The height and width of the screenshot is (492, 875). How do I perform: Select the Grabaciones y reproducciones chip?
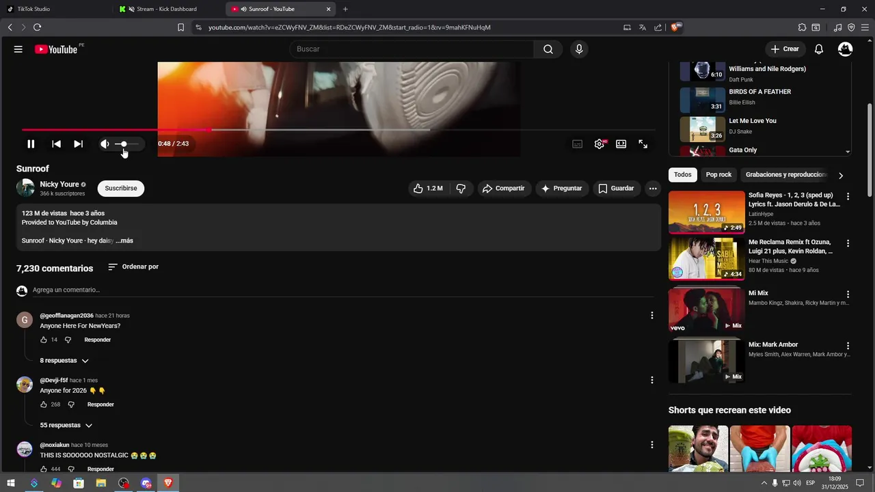(786, 175)
